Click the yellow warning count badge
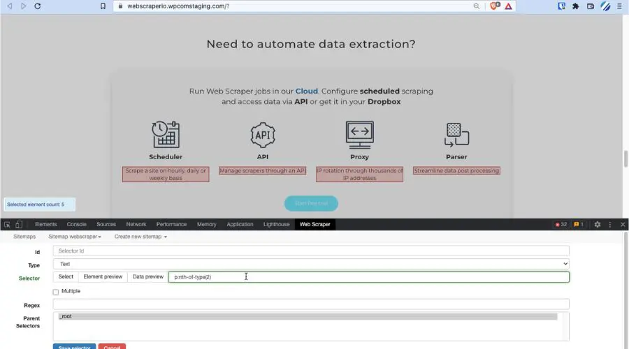Screen dimensions: 629x349 [579, 224]
